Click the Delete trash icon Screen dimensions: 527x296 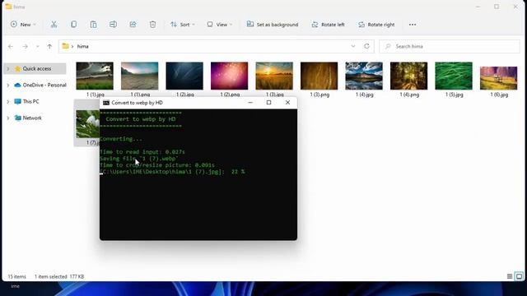[x=152, y=25]
